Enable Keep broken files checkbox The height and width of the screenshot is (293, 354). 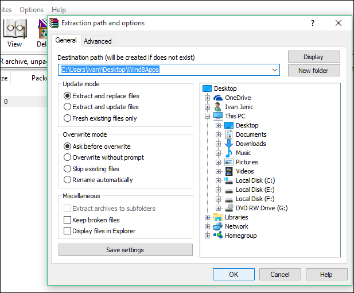(67, 219)
